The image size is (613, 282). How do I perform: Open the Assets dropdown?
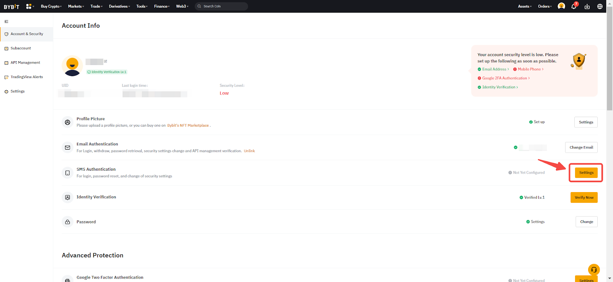click(524, 7)
